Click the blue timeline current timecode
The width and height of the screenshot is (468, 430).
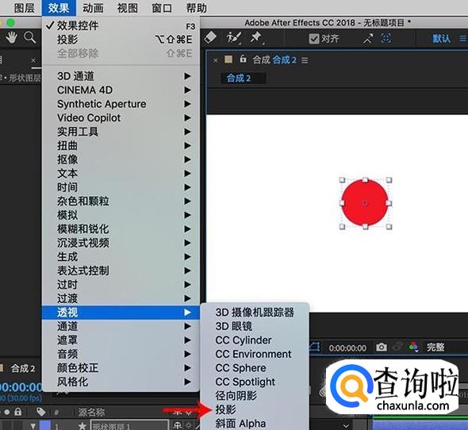(x=21, y=387)
